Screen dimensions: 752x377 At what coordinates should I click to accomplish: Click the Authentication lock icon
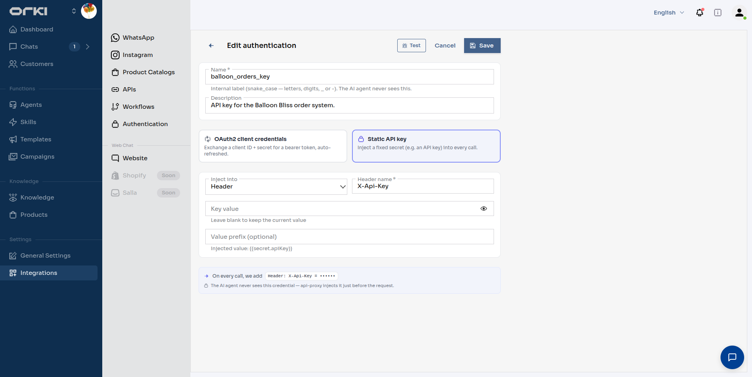(x=115, y=124)
